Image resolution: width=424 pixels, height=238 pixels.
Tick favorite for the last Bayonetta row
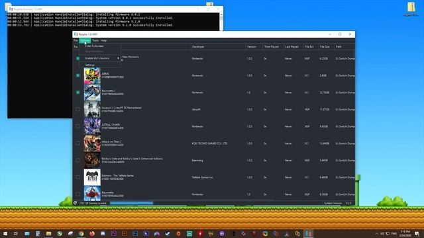click(78, 194)
